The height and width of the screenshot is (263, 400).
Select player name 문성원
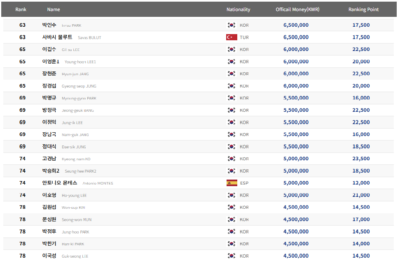49,219
